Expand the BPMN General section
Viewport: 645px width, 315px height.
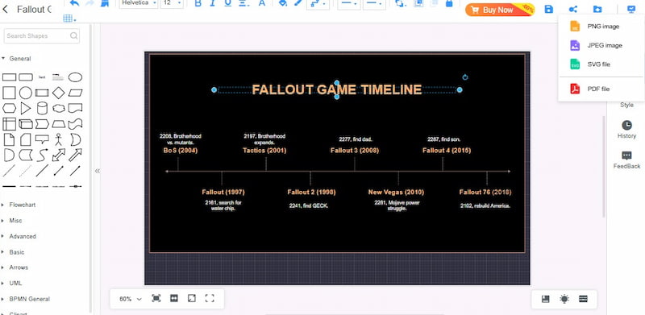26,299
